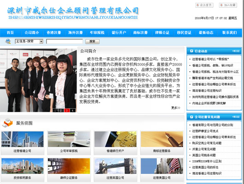244x184 pixels.
Task: Go to 律师公证 navigation item
Action: coord(163,33)
